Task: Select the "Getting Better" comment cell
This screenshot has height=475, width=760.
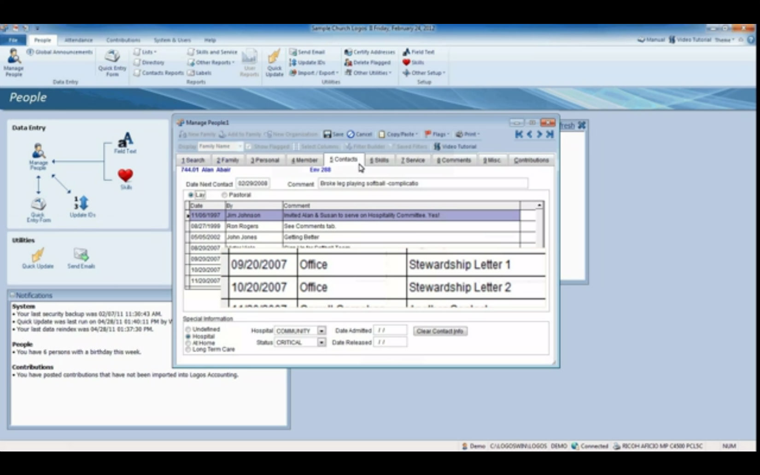Action: point(401,237)
